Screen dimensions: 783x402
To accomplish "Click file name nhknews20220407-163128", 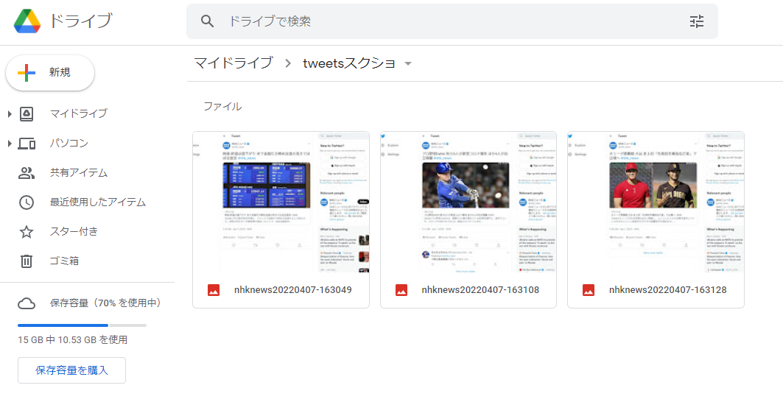I will click(667, 290).
